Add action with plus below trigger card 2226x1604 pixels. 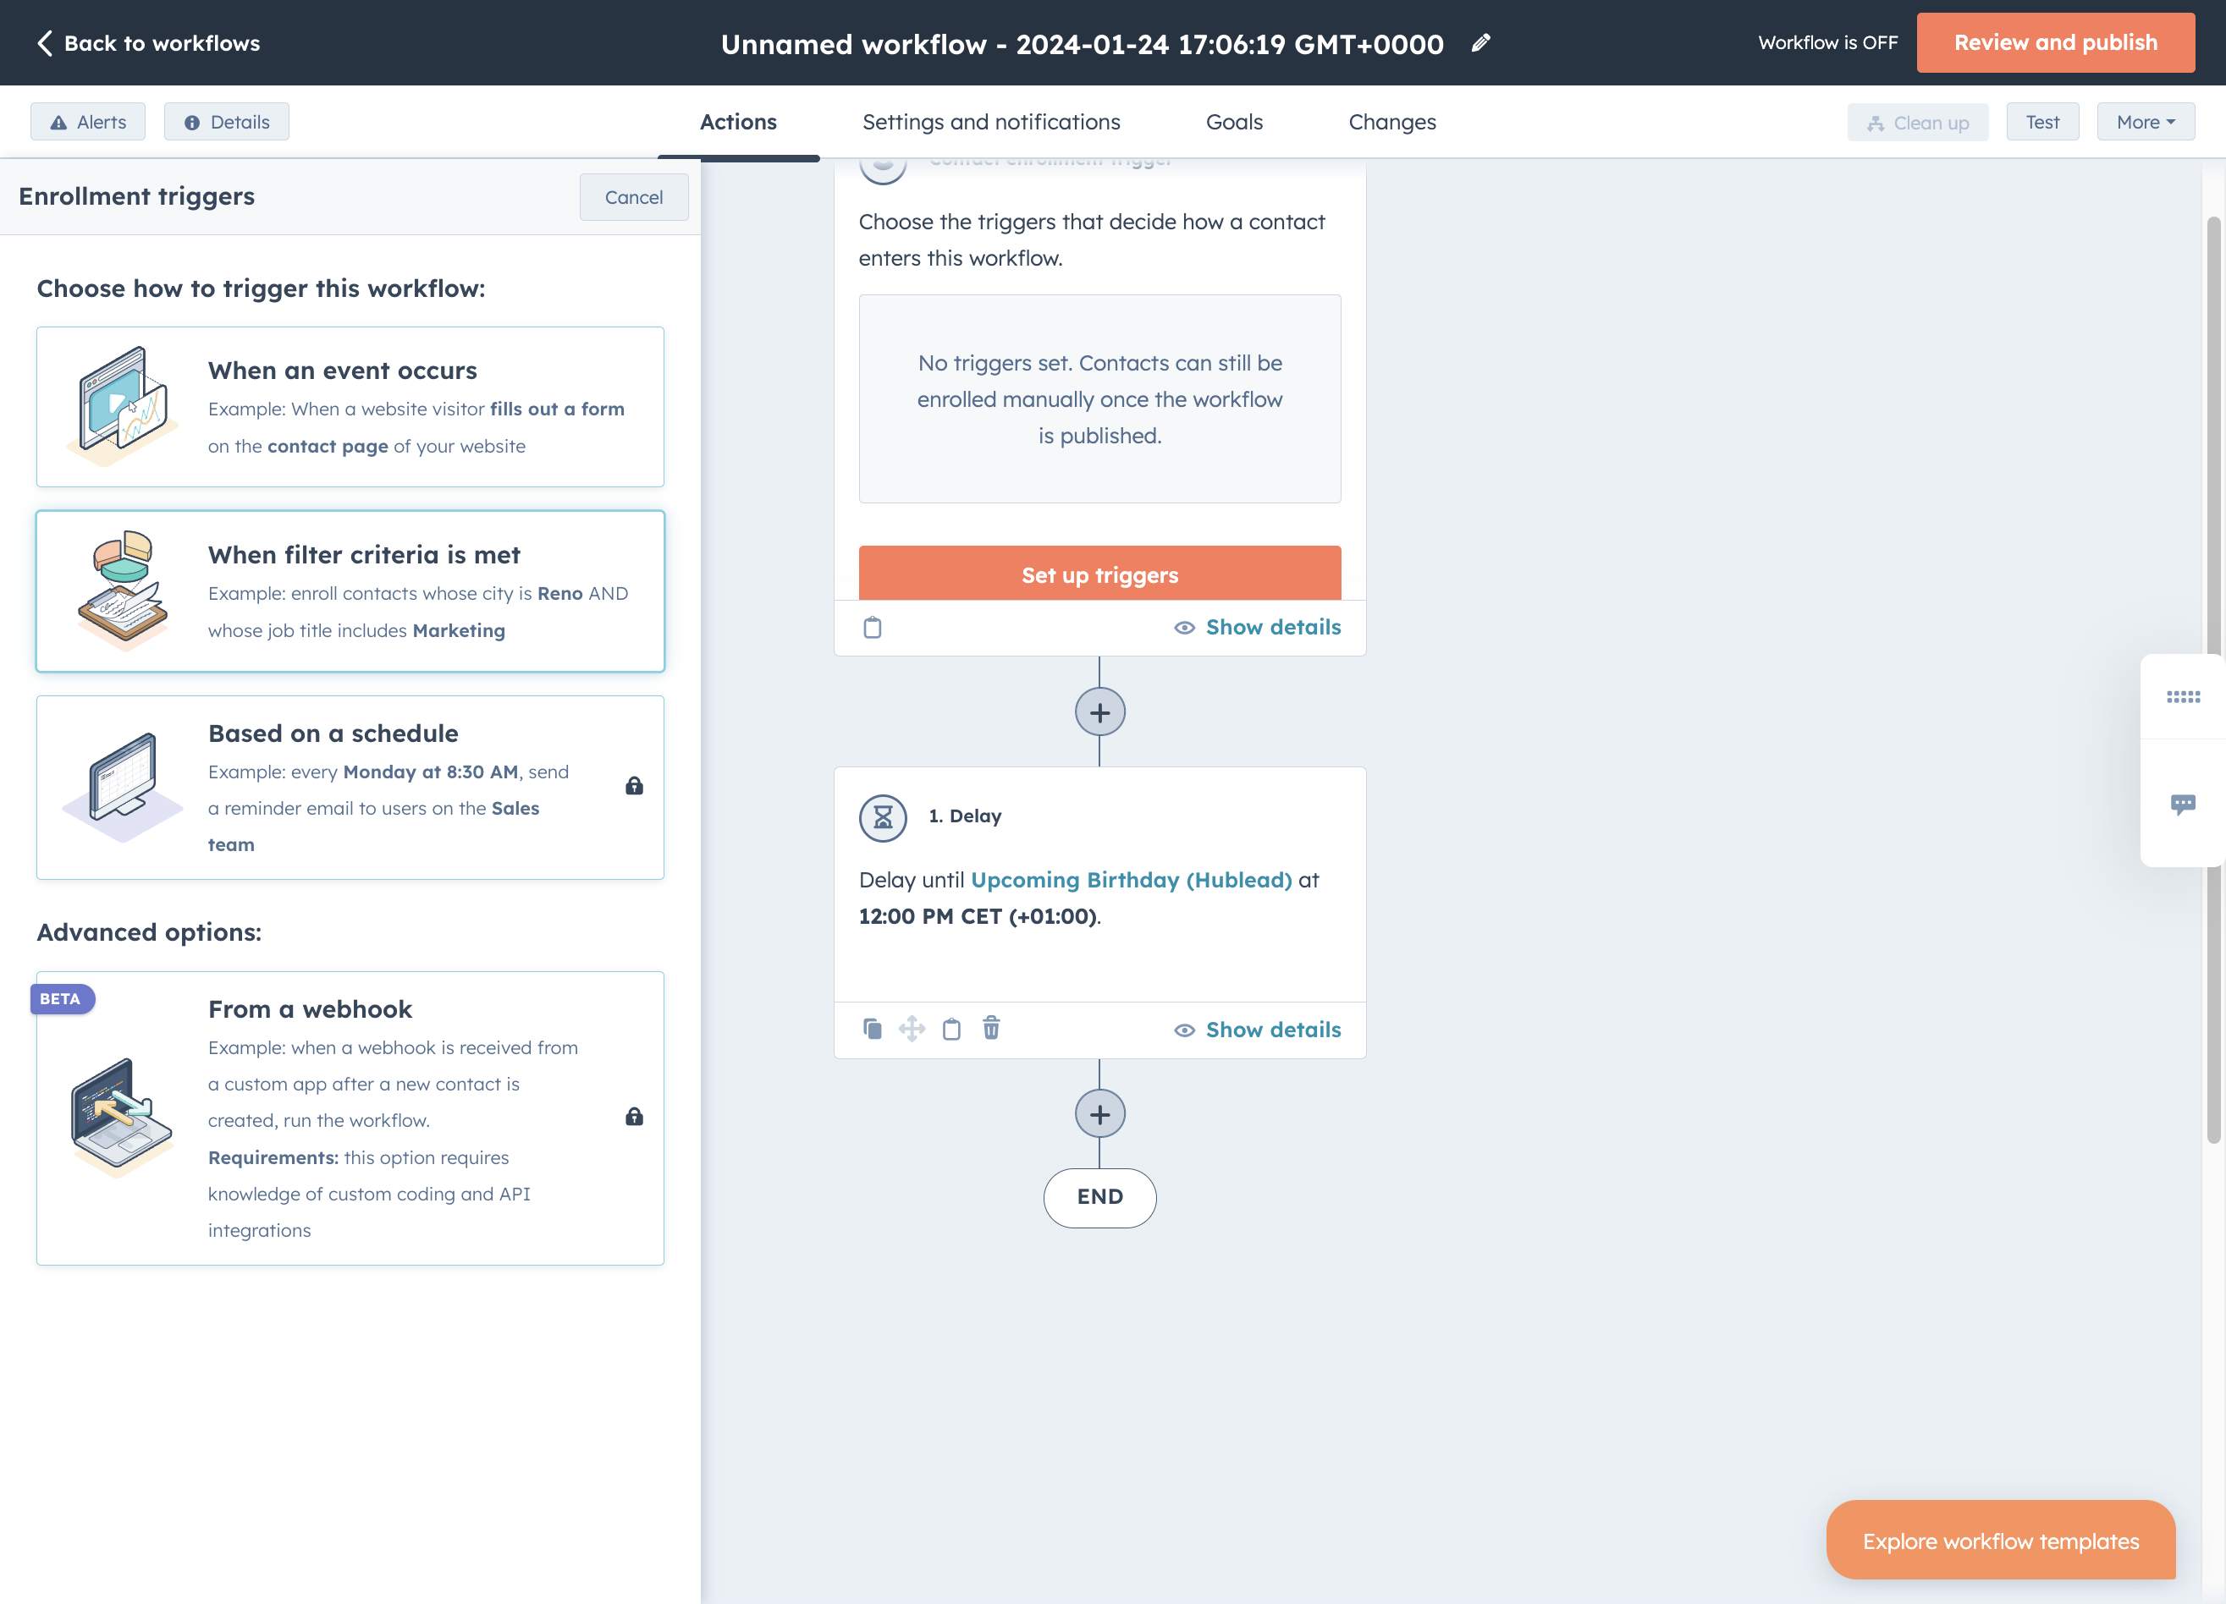[1099, 712]
